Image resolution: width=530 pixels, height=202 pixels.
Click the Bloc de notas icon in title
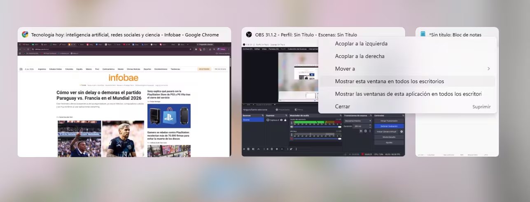423,35
